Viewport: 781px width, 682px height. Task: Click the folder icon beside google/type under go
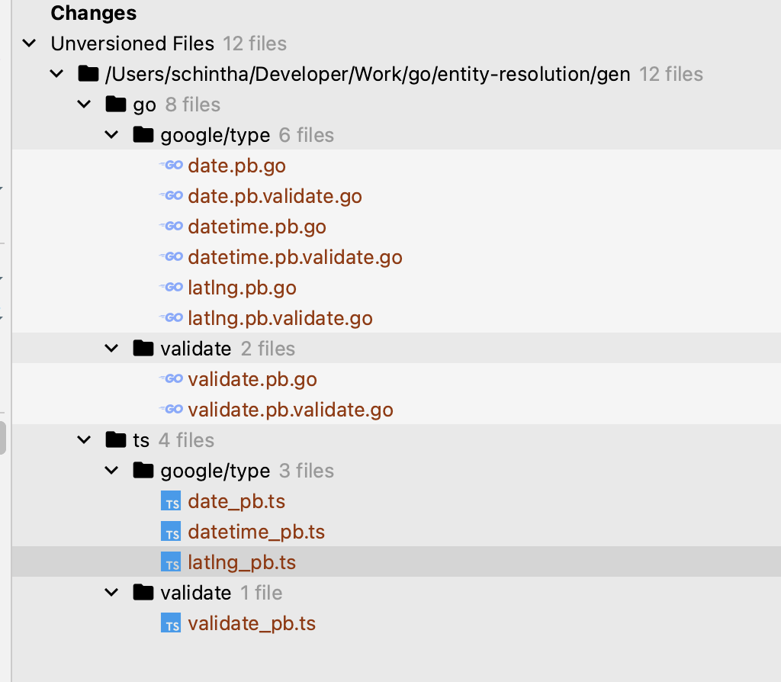click(143, 135)
